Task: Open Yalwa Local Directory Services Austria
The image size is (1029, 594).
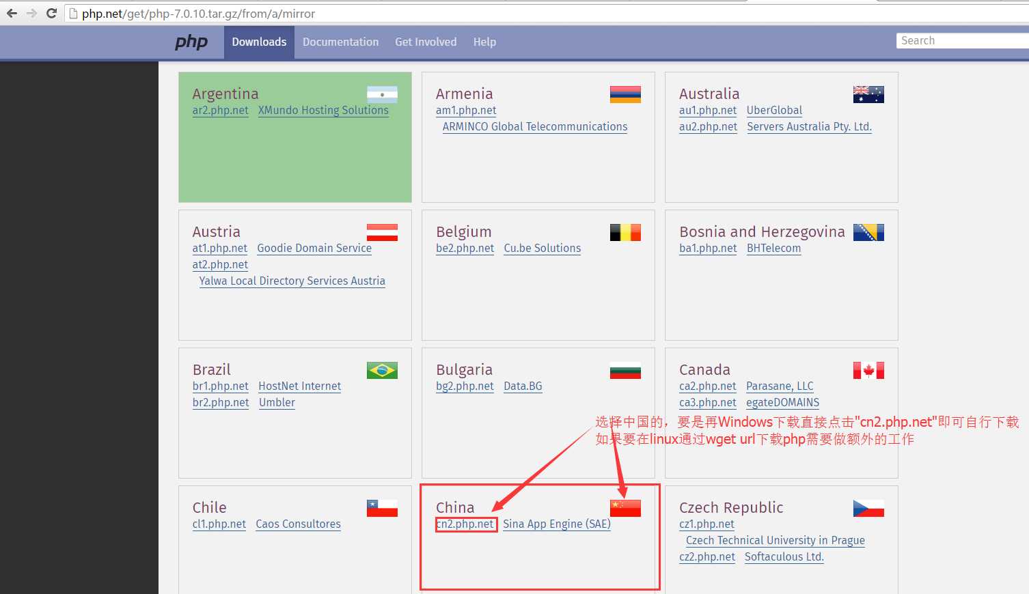Action: [292, 281]
